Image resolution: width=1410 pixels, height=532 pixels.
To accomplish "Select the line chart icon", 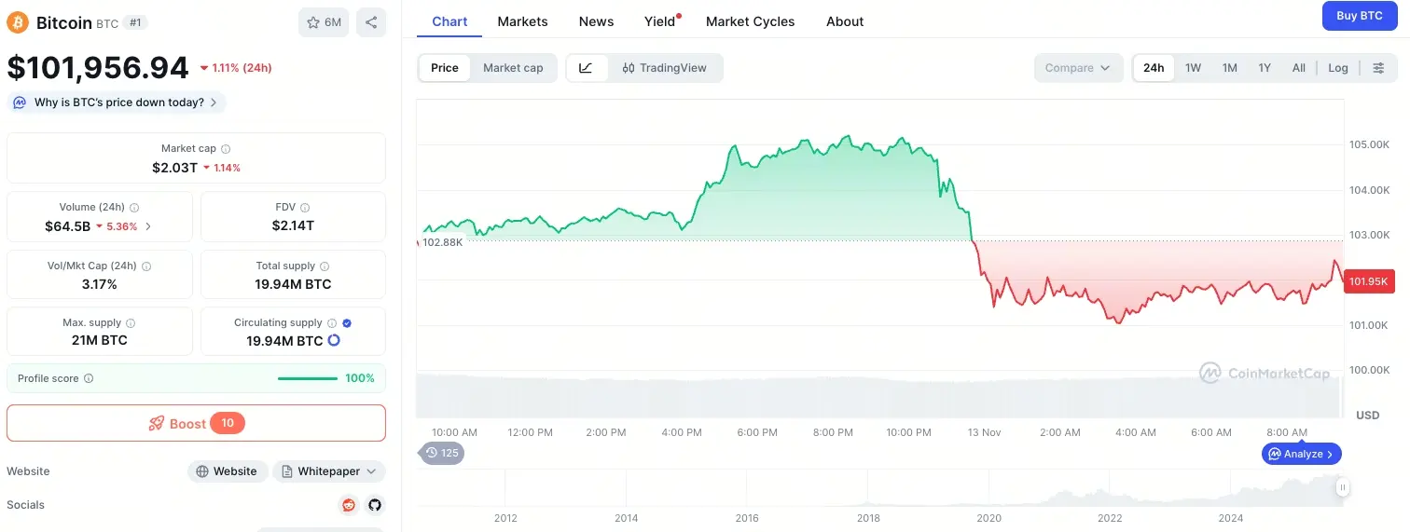I will coord(587,68).
